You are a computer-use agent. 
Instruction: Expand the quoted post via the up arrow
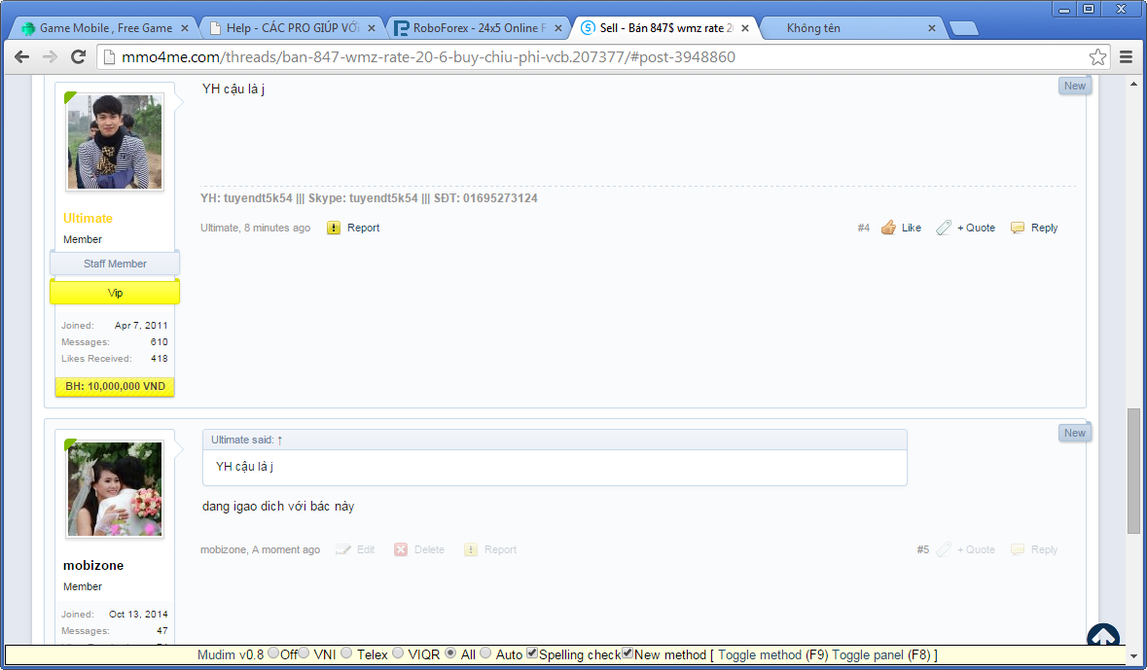tap(280, 440)
